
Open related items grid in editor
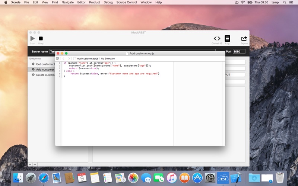pos(58,58)
